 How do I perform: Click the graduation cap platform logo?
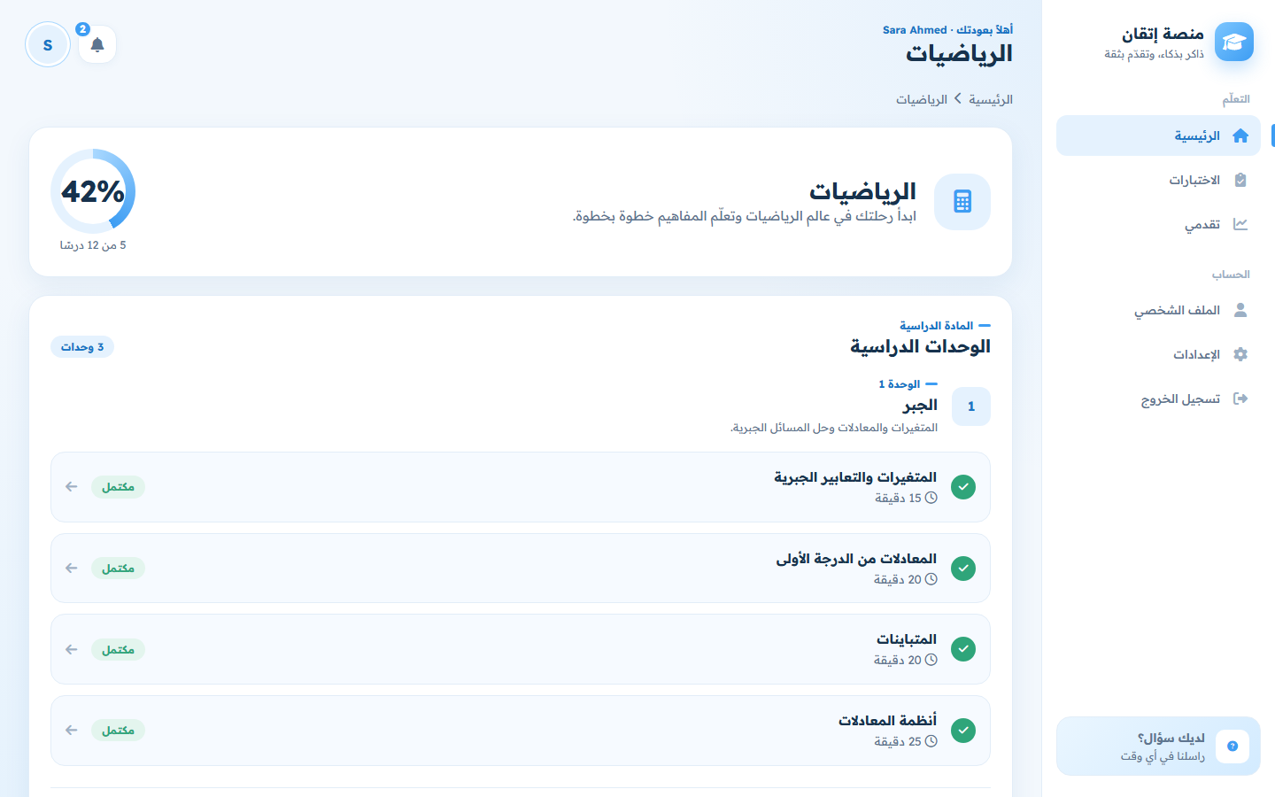click(x=1233, y=42)
